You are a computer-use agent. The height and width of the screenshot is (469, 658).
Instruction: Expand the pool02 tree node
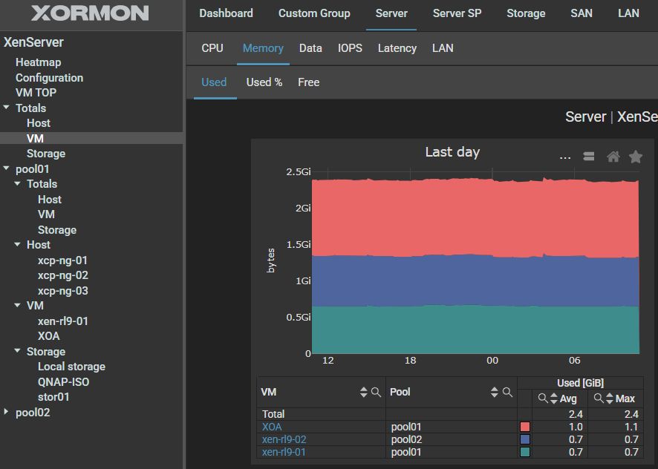(7, 412)
